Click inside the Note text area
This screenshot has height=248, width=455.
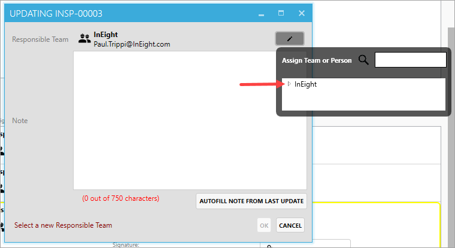click(x=190, y=121)
